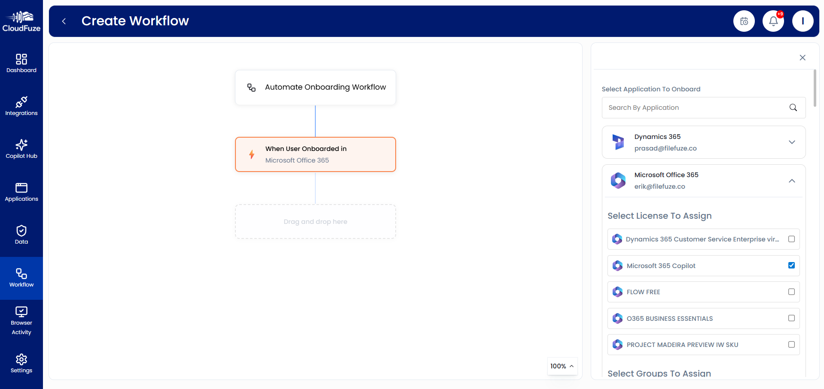
Task: Open the Applications panel
Action: [21, 192]
